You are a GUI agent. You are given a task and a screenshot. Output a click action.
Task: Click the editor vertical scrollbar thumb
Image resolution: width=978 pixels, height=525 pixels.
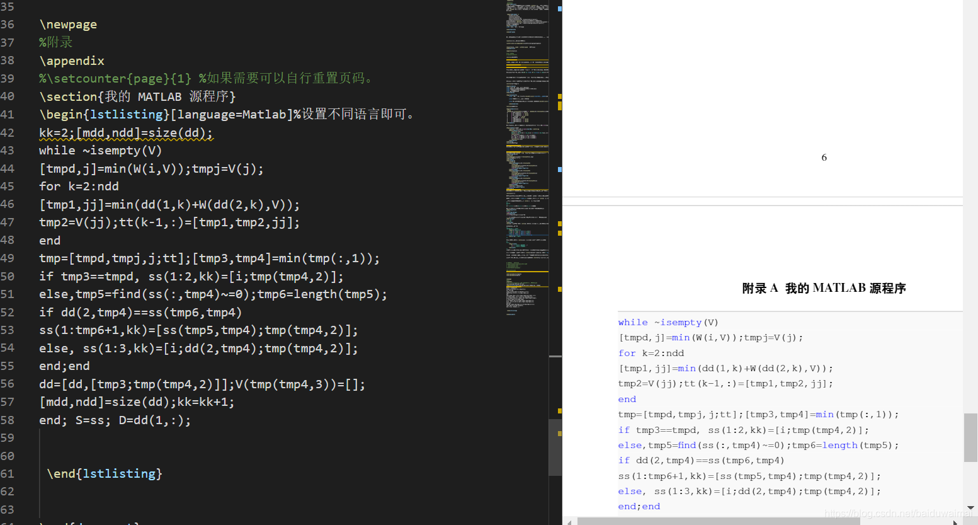click(555, 447)
